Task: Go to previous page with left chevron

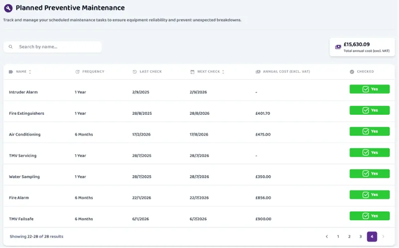Action: pyautogui.click(x=327, y=237)
